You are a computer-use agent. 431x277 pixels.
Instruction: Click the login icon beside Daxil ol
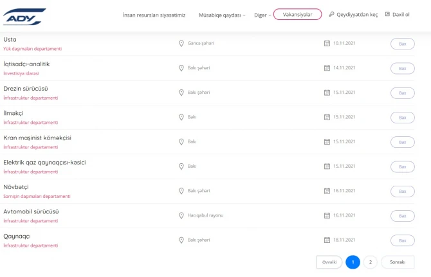click(387, 14)
